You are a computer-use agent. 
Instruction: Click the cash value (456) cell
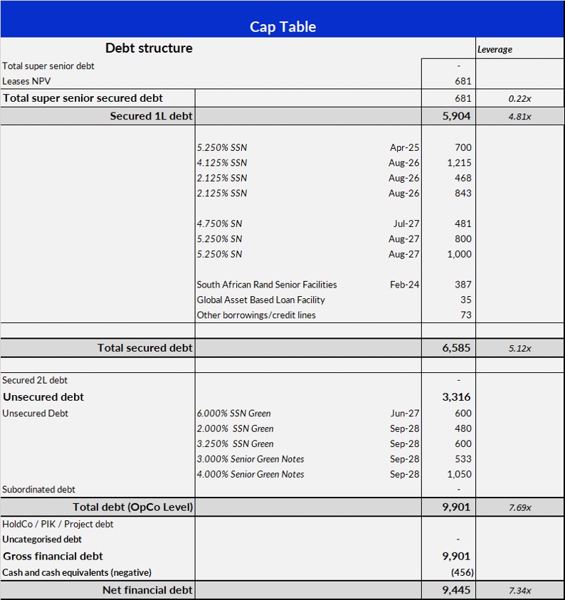pos(461,572)
